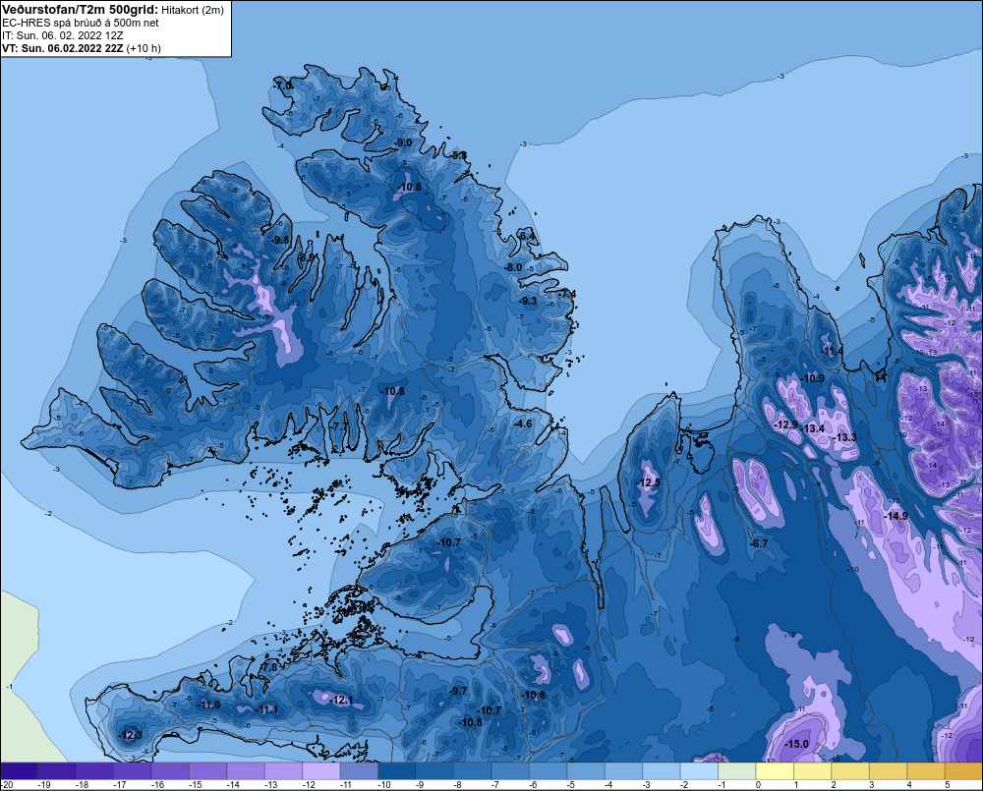Image resolution: width=983 pixels, height=791 pixels.
Task: Click the -19 label on the color legend
Action: 43,785
